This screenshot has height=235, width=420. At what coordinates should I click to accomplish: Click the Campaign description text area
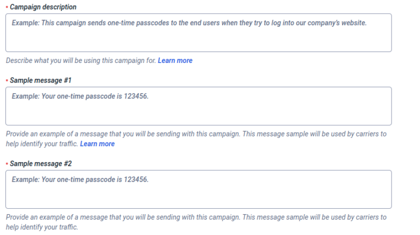point(199,33)
